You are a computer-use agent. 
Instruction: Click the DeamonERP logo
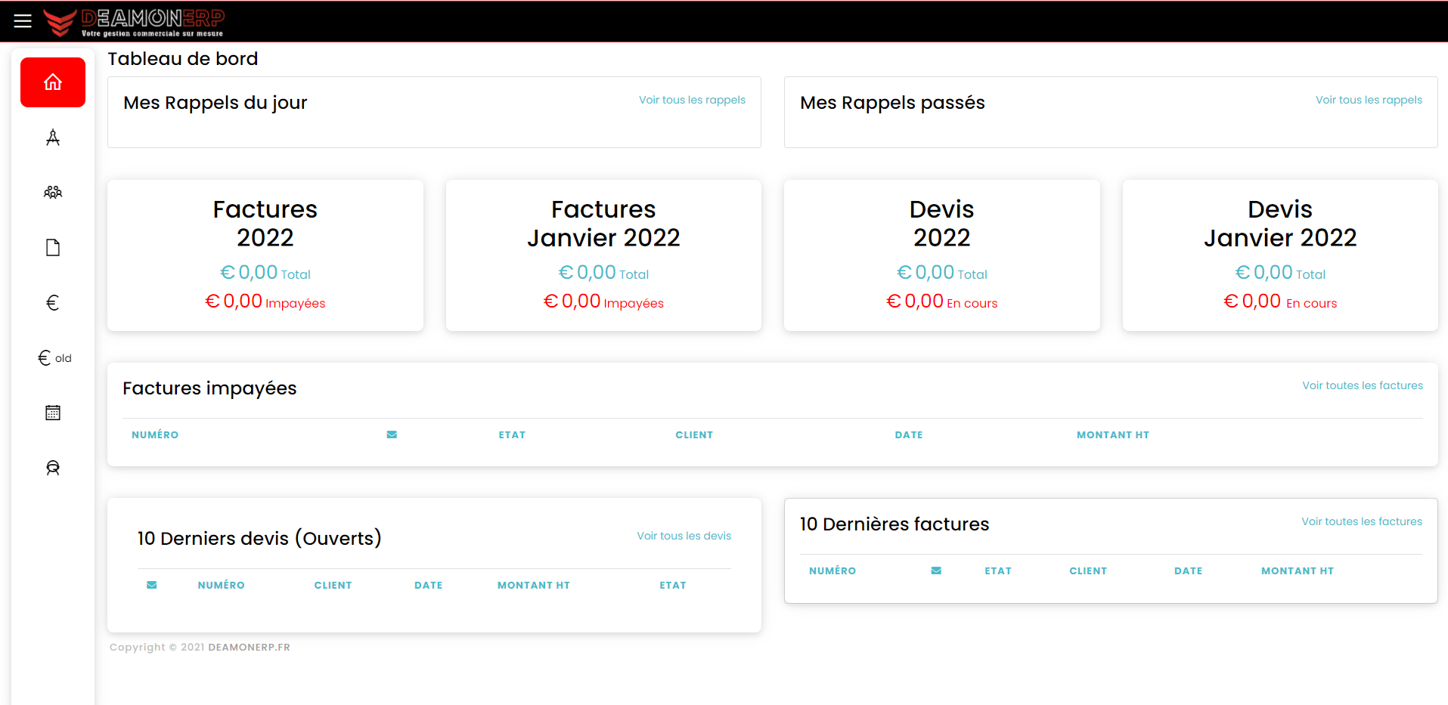(x=134, y=22)
